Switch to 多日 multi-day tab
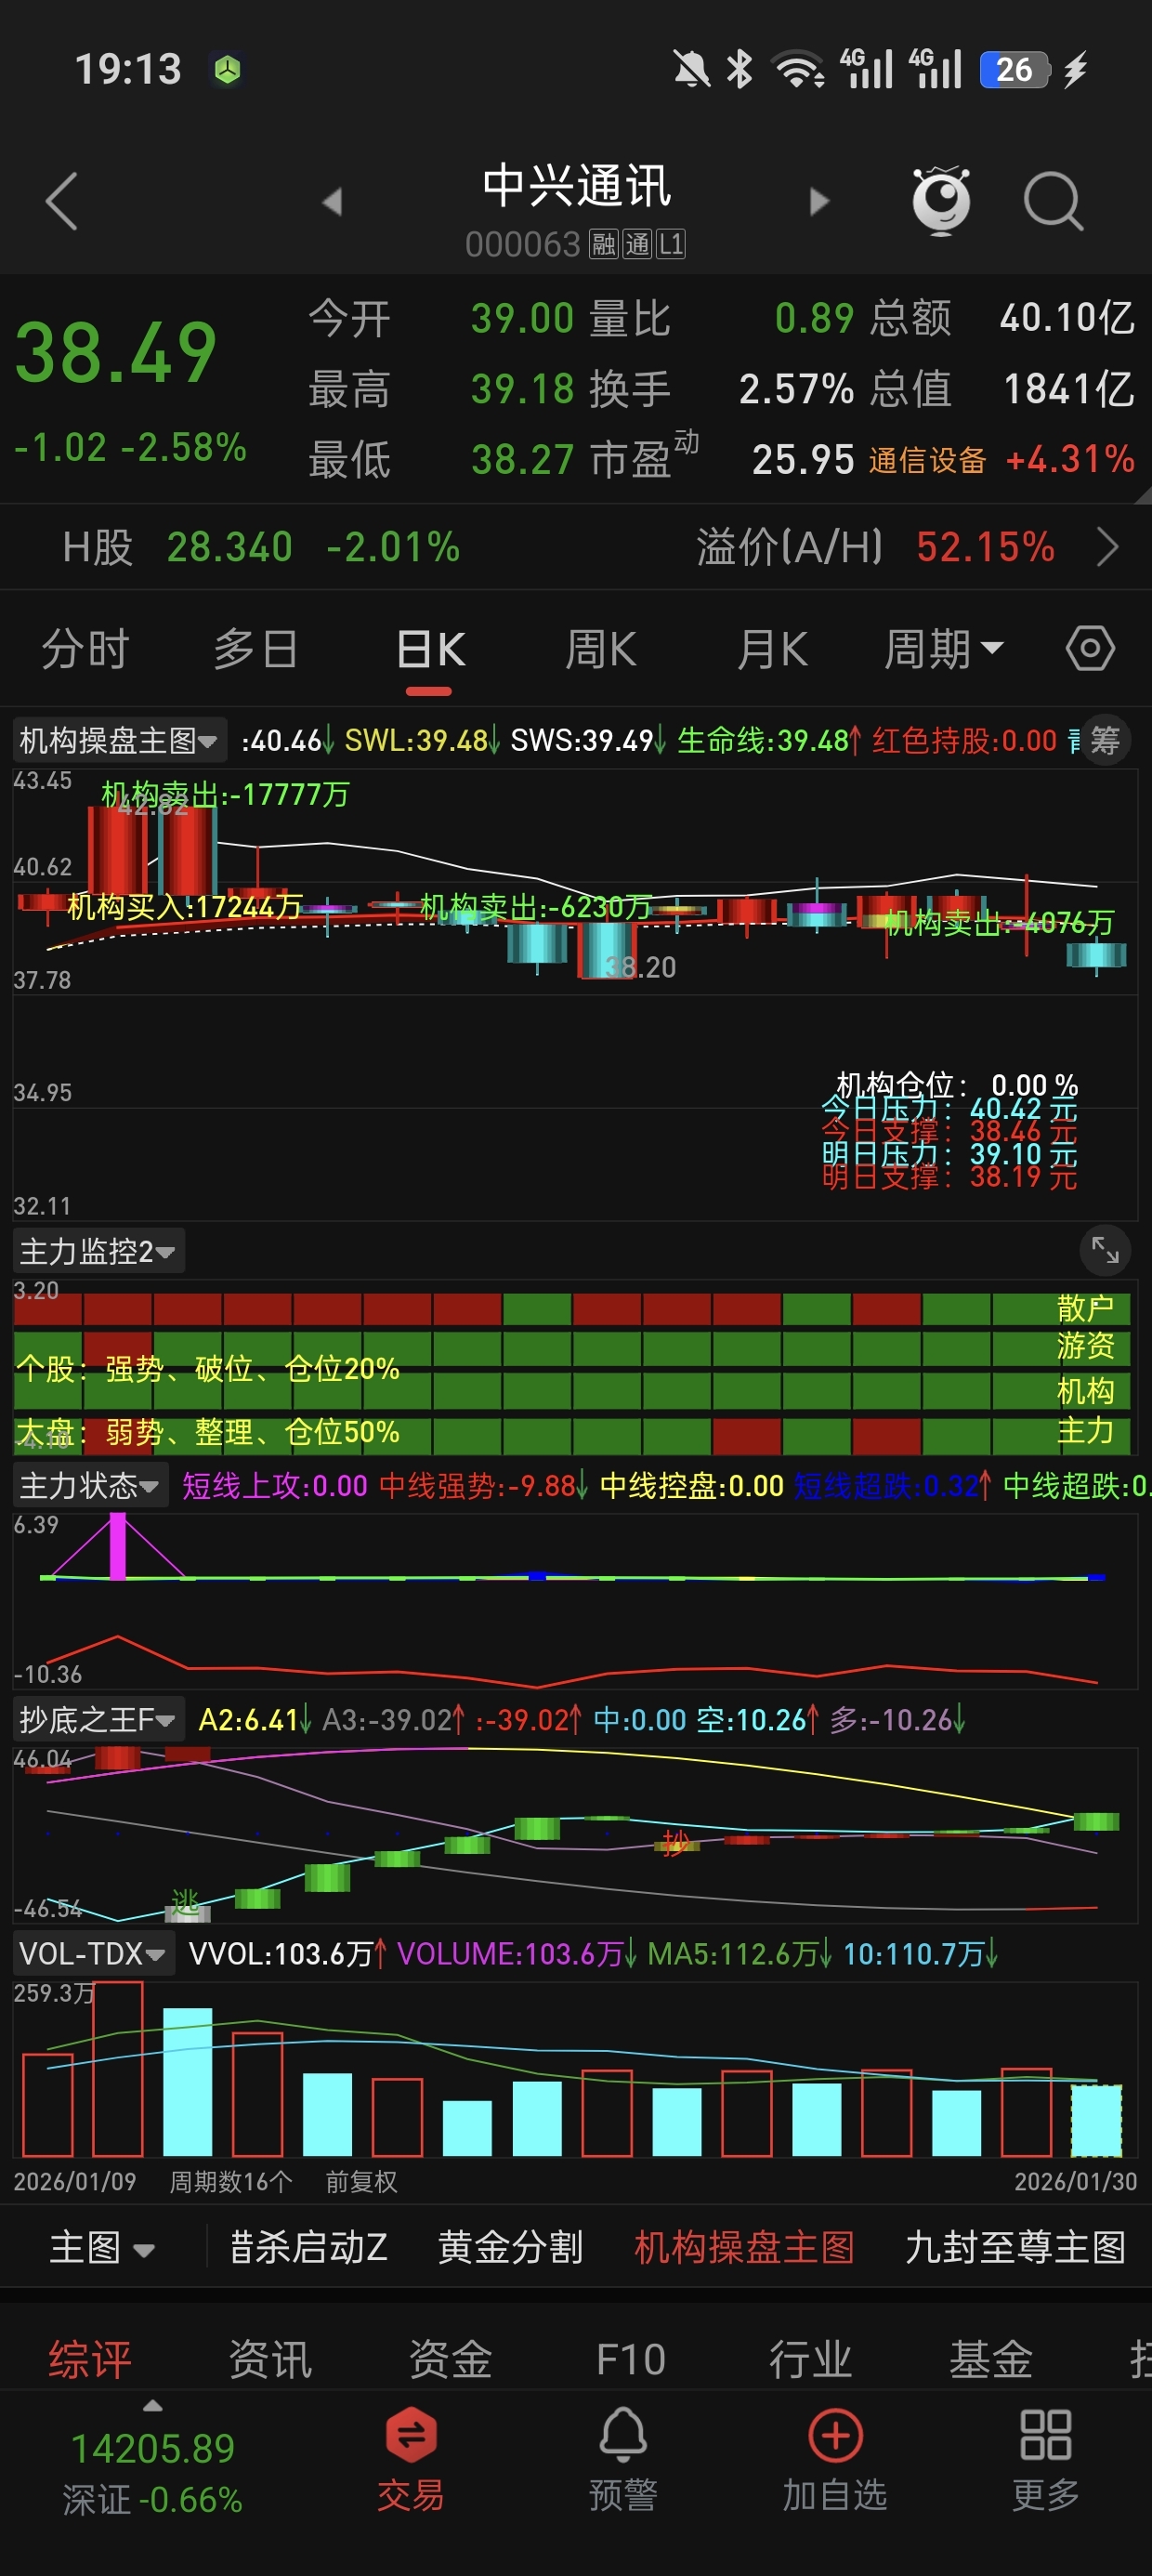The image size is (1152, 2576). (x=256, y=649)
